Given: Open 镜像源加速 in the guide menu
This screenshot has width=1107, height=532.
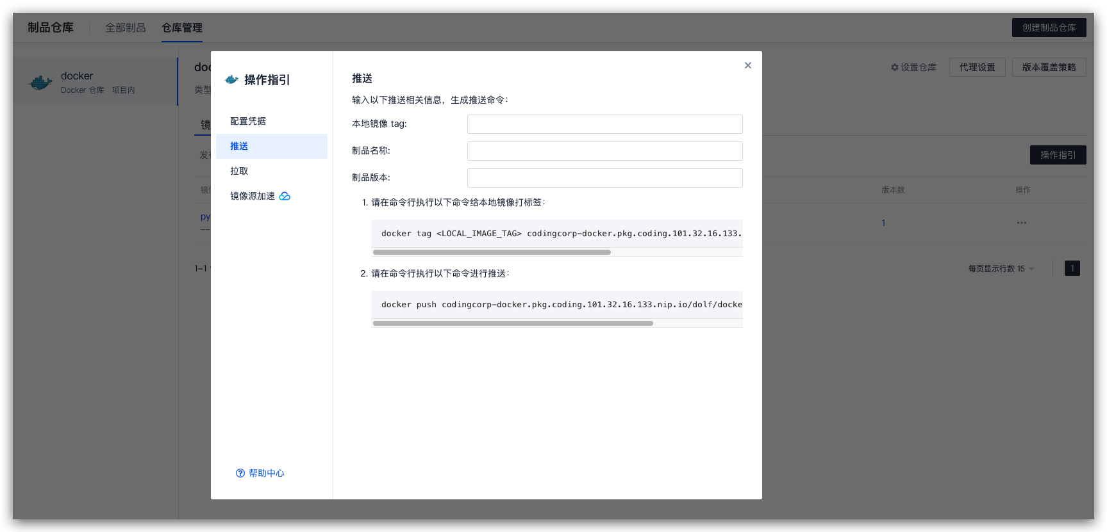Looking at the screenshot, I should [x=272, y=196].
